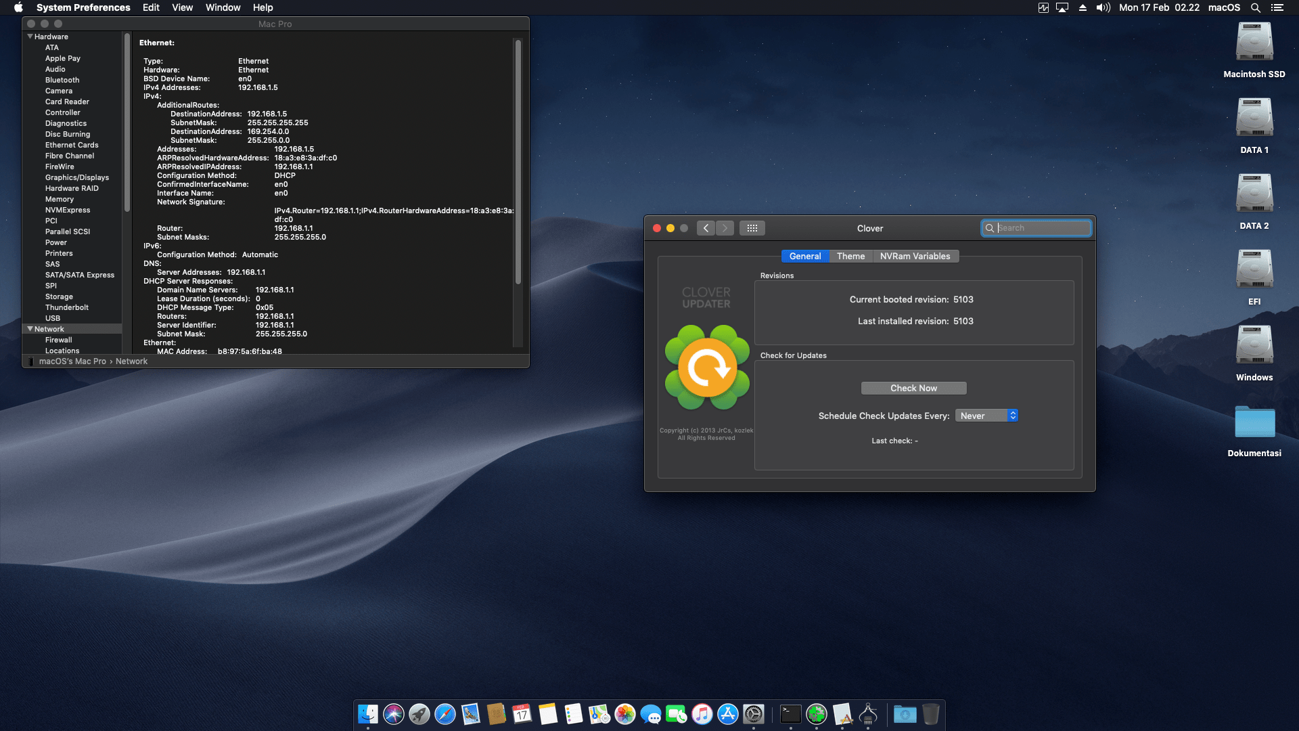Viewport: 1299px width, 731px height.
Task: Click the forward arrow in Clover toolbar
Action: pyautogui.click(x=725, y=228)
